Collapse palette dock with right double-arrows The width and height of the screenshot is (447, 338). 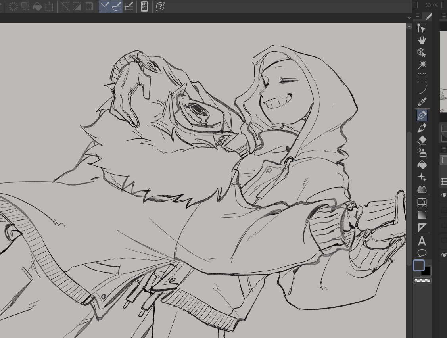[x=428, y=5]
